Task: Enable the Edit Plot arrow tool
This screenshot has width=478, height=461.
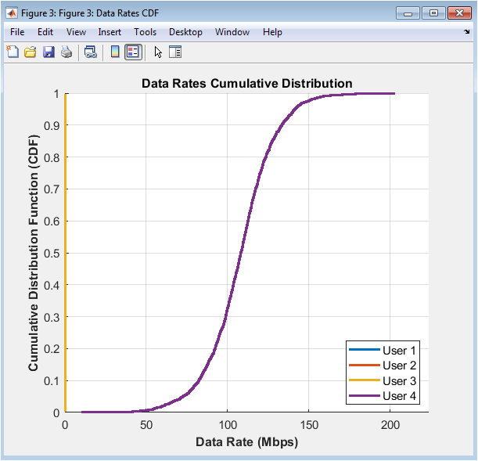Action: click(x=158, y=52)
